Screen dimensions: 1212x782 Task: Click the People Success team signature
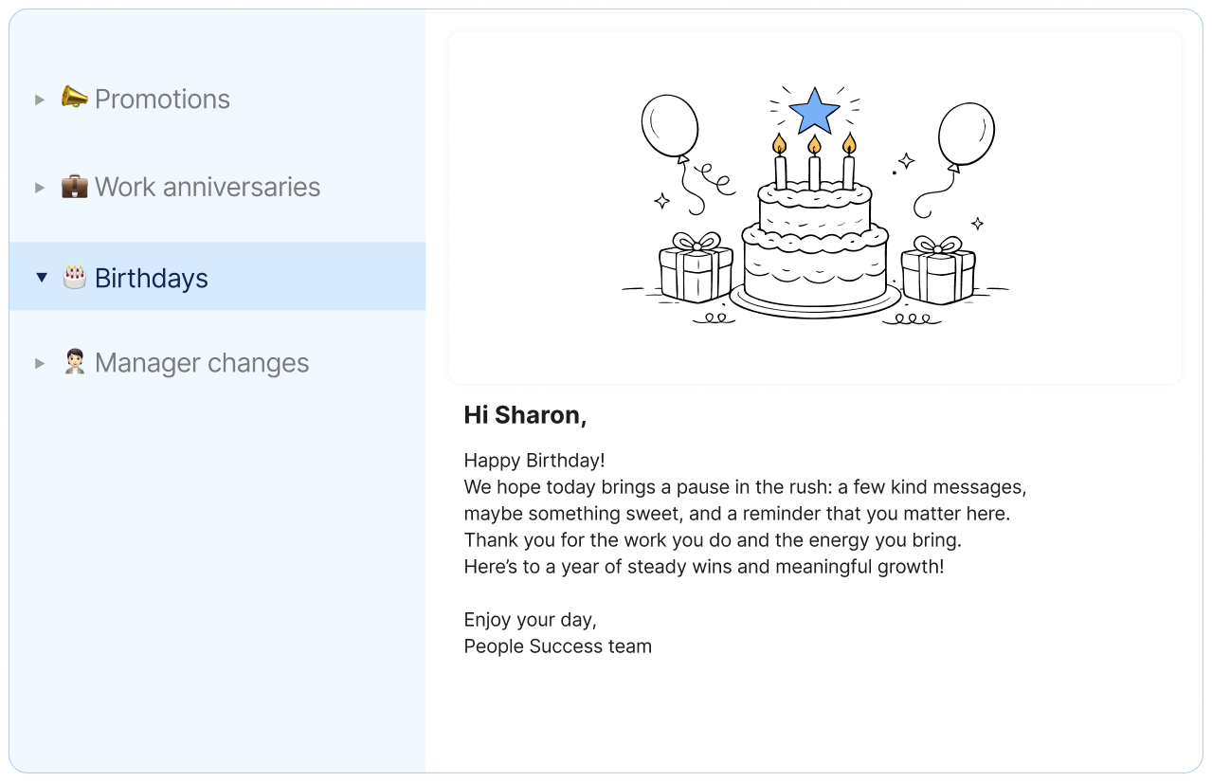tap(557, 646)
